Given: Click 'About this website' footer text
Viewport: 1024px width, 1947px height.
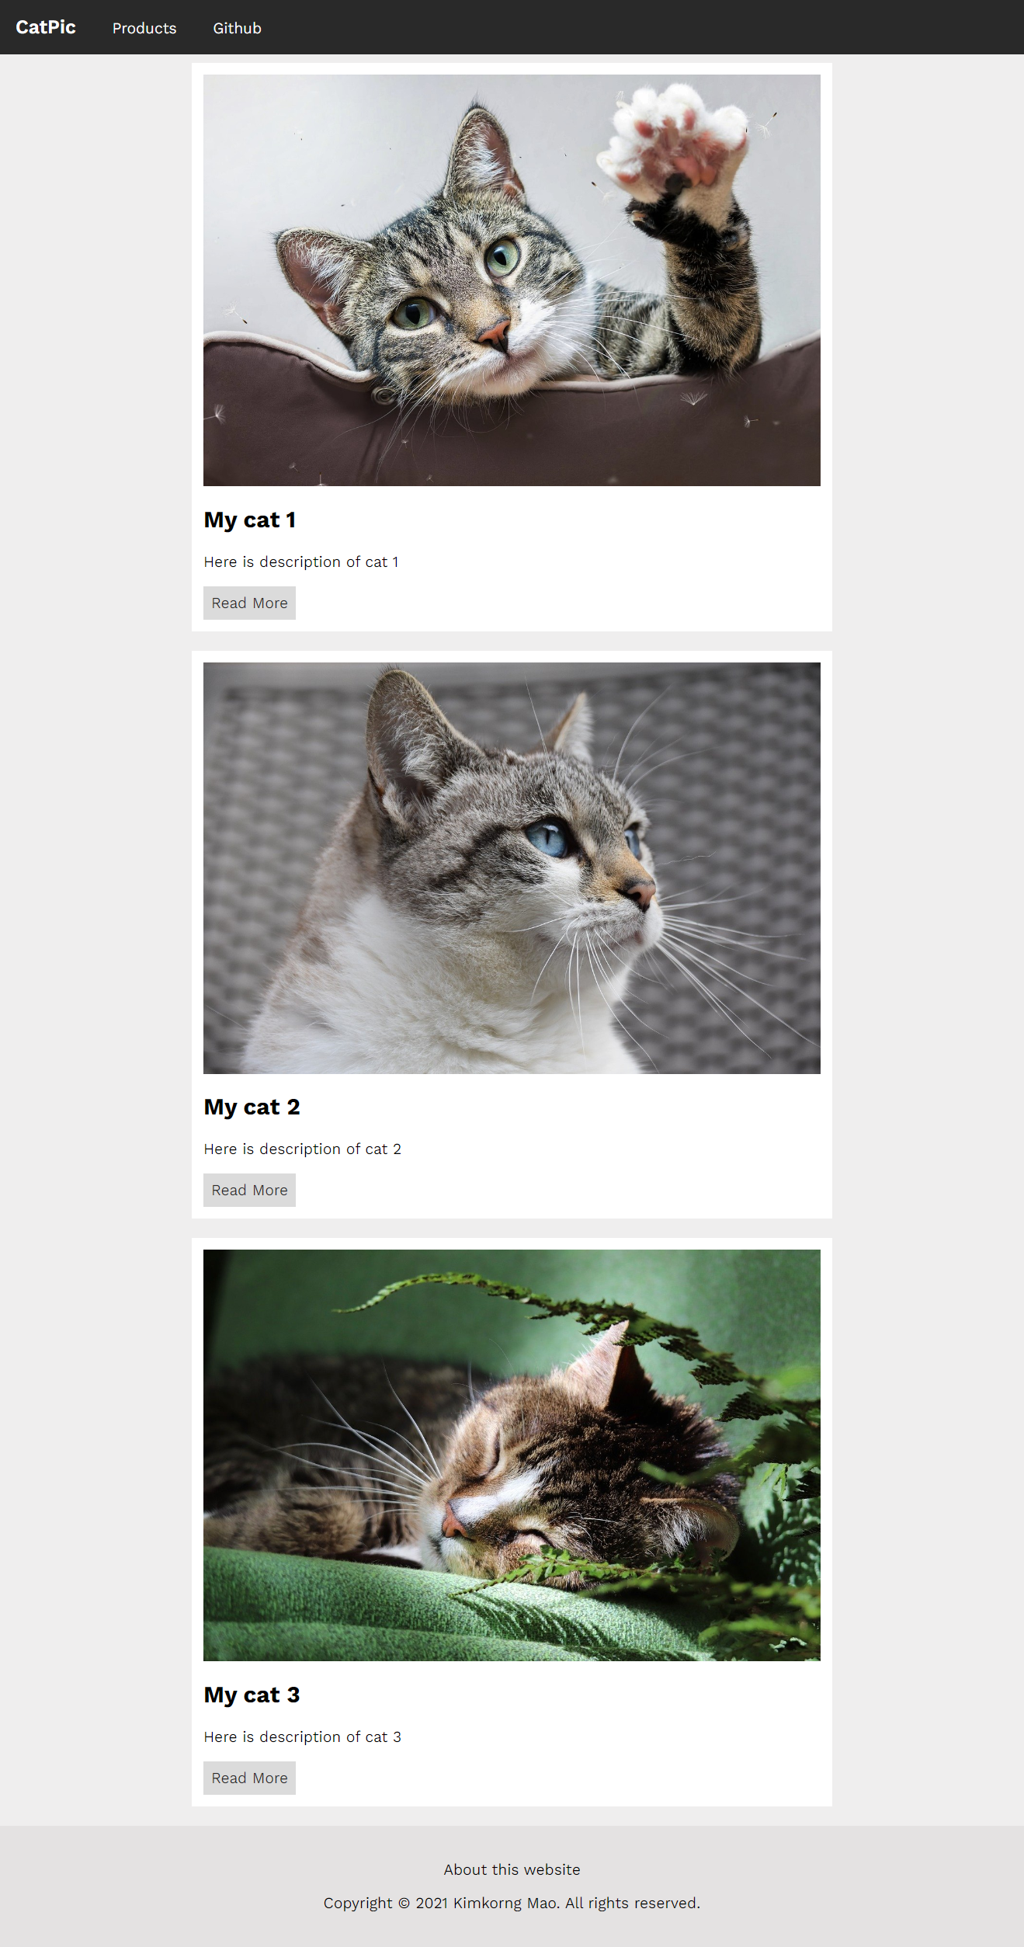Looking at the screenshot, I should click(x=512, y=1869).
